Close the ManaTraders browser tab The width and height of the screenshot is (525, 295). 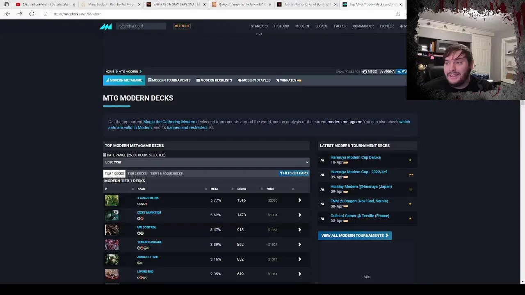click(x=139, y=5)
